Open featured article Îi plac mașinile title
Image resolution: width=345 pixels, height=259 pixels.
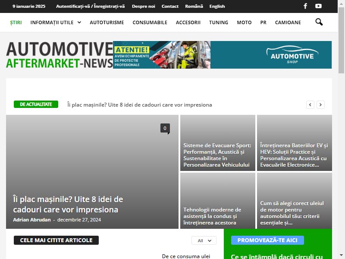[68, 204]
